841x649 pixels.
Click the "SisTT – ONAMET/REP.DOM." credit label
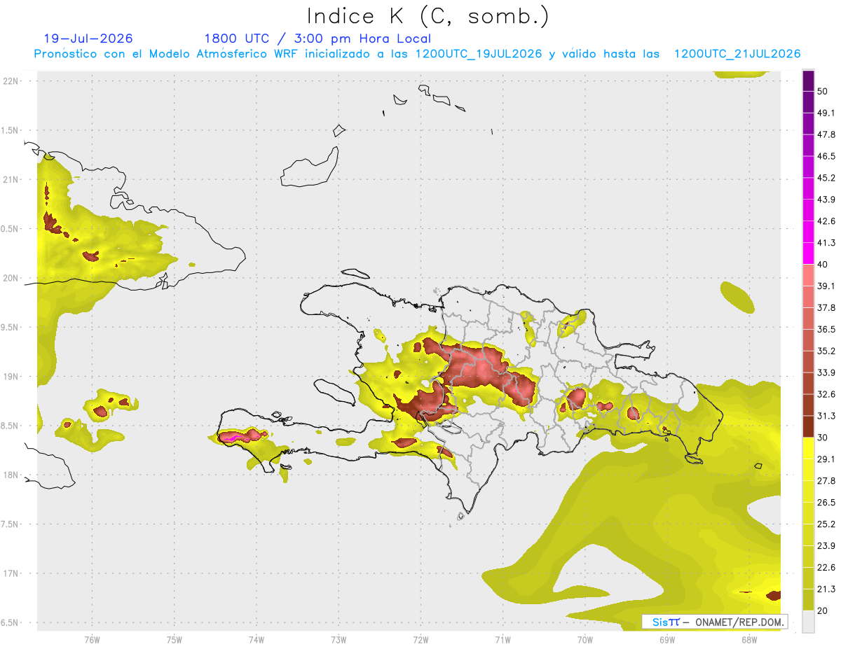tap(715, 622)
